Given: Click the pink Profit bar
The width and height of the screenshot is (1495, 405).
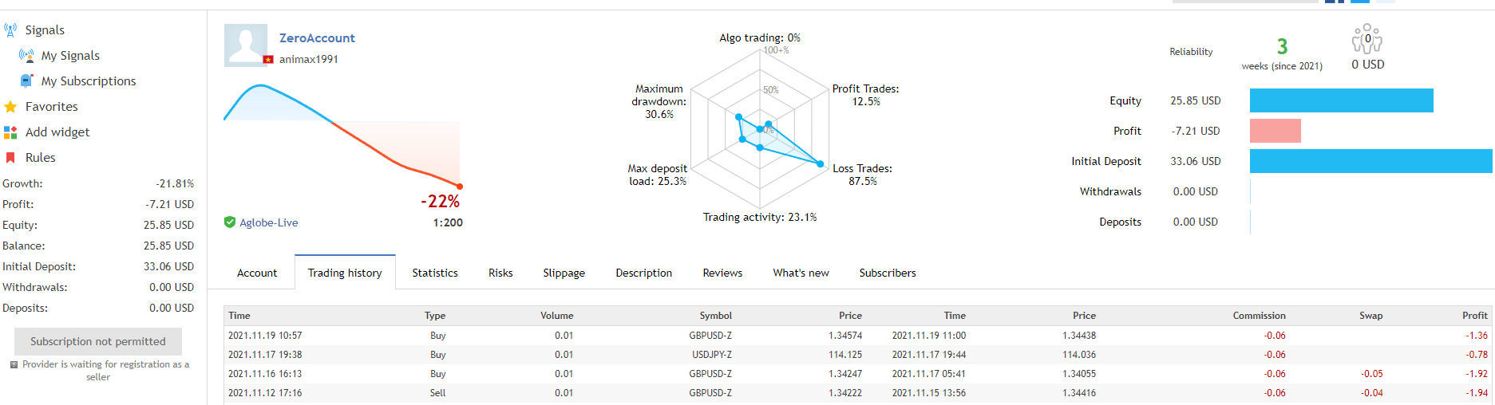Looking at the screenshot, I should coord(1275,131).
